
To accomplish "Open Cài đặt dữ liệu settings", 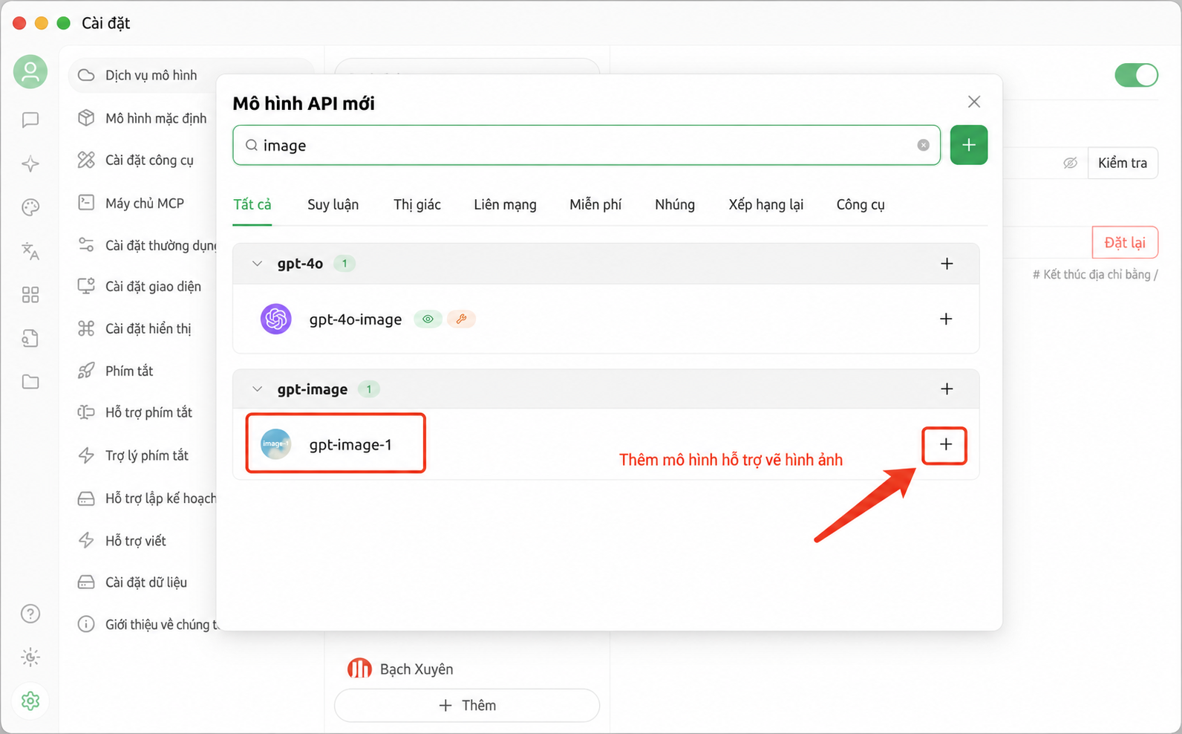I will [146, 582].
